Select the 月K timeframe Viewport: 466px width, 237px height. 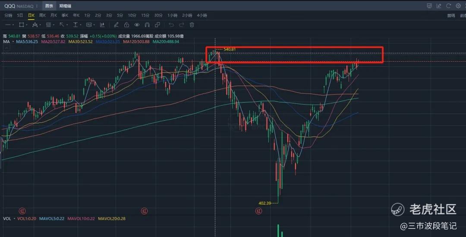tap(54, 16)
